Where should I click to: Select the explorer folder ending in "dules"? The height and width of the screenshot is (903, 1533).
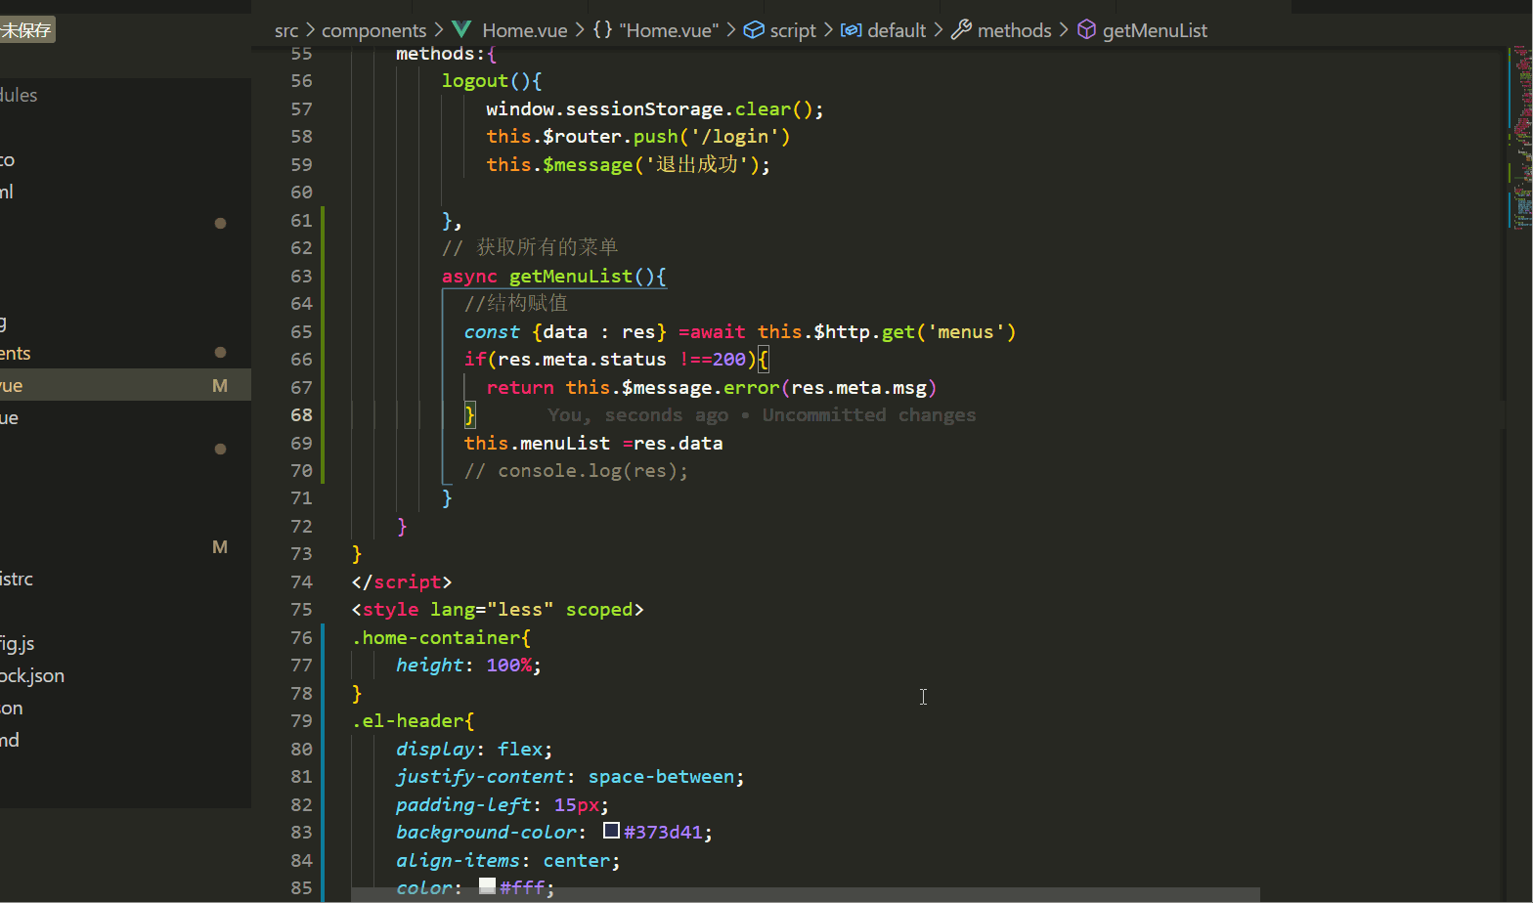pyautogui.click(x=19, y=95)
